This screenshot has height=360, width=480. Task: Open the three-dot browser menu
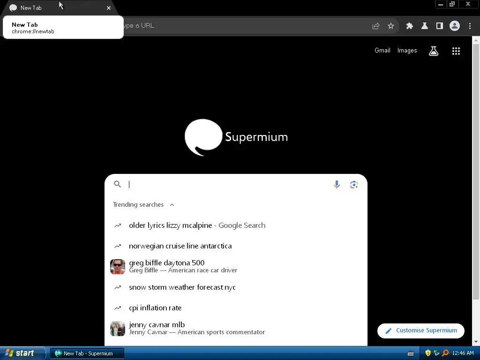(470, 26)
